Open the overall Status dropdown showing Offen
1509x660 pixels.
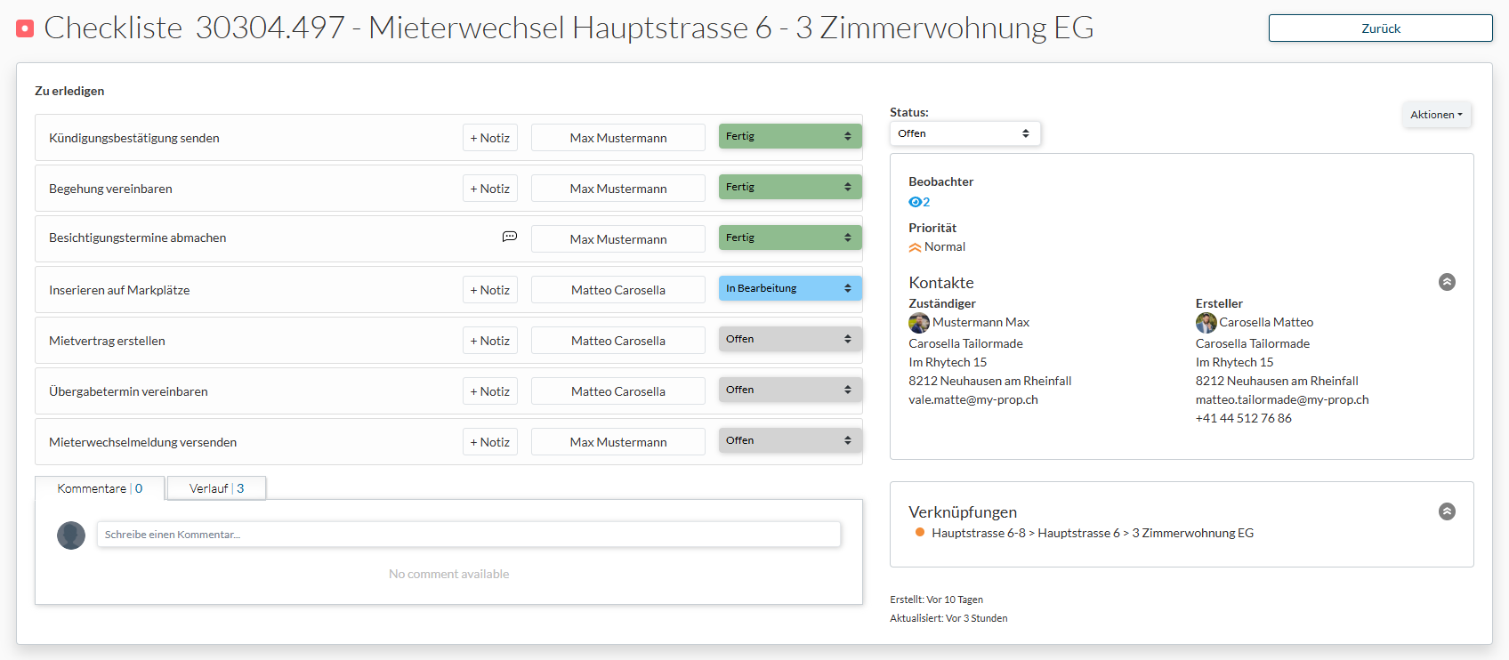click(964, 133)
